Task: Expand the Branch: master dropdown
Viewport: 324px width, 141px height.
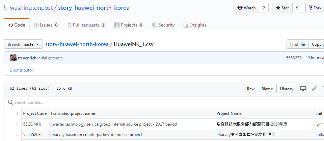Action: pyautogui.click(x=23, y=44)
